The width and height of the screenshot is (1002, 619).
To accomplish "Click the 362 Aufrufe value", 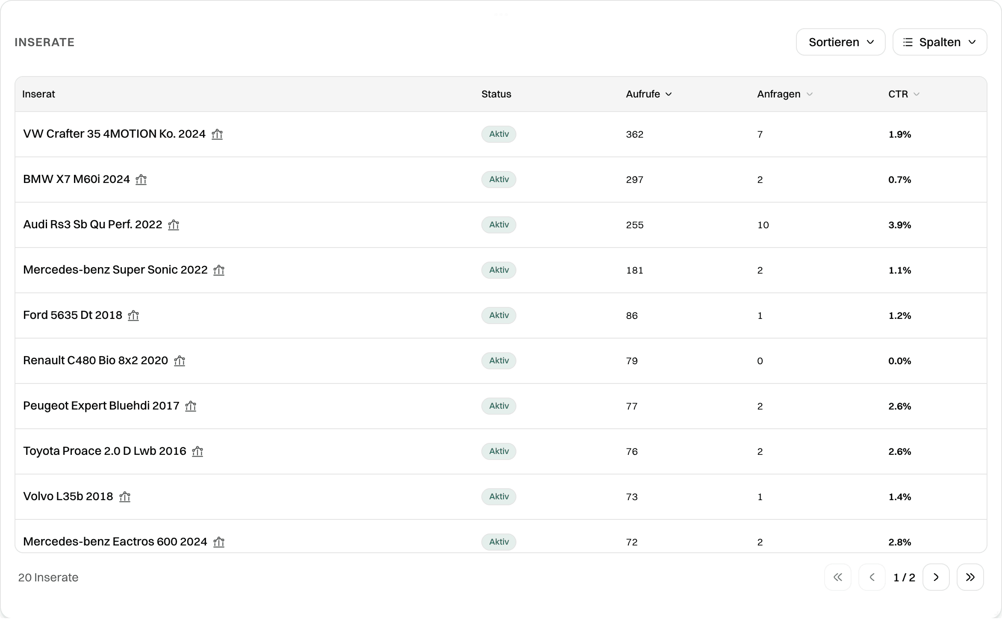I will pos(635,134).
